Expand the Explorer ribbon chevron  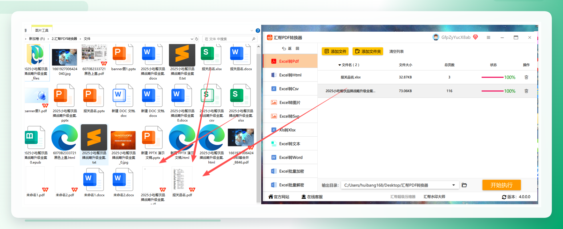coord(252,31)
